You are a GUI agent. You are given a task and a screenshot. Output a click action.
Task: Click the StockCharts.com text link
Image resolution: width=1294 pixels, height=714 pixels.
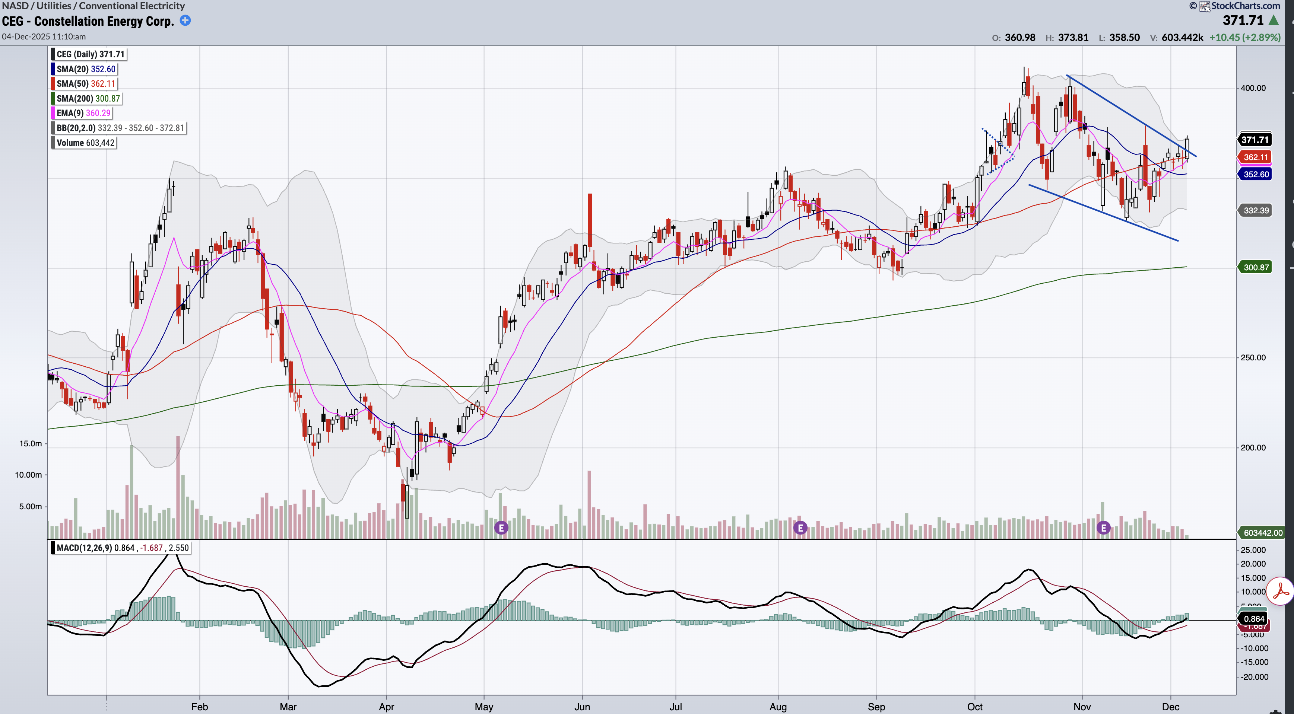1245,6
